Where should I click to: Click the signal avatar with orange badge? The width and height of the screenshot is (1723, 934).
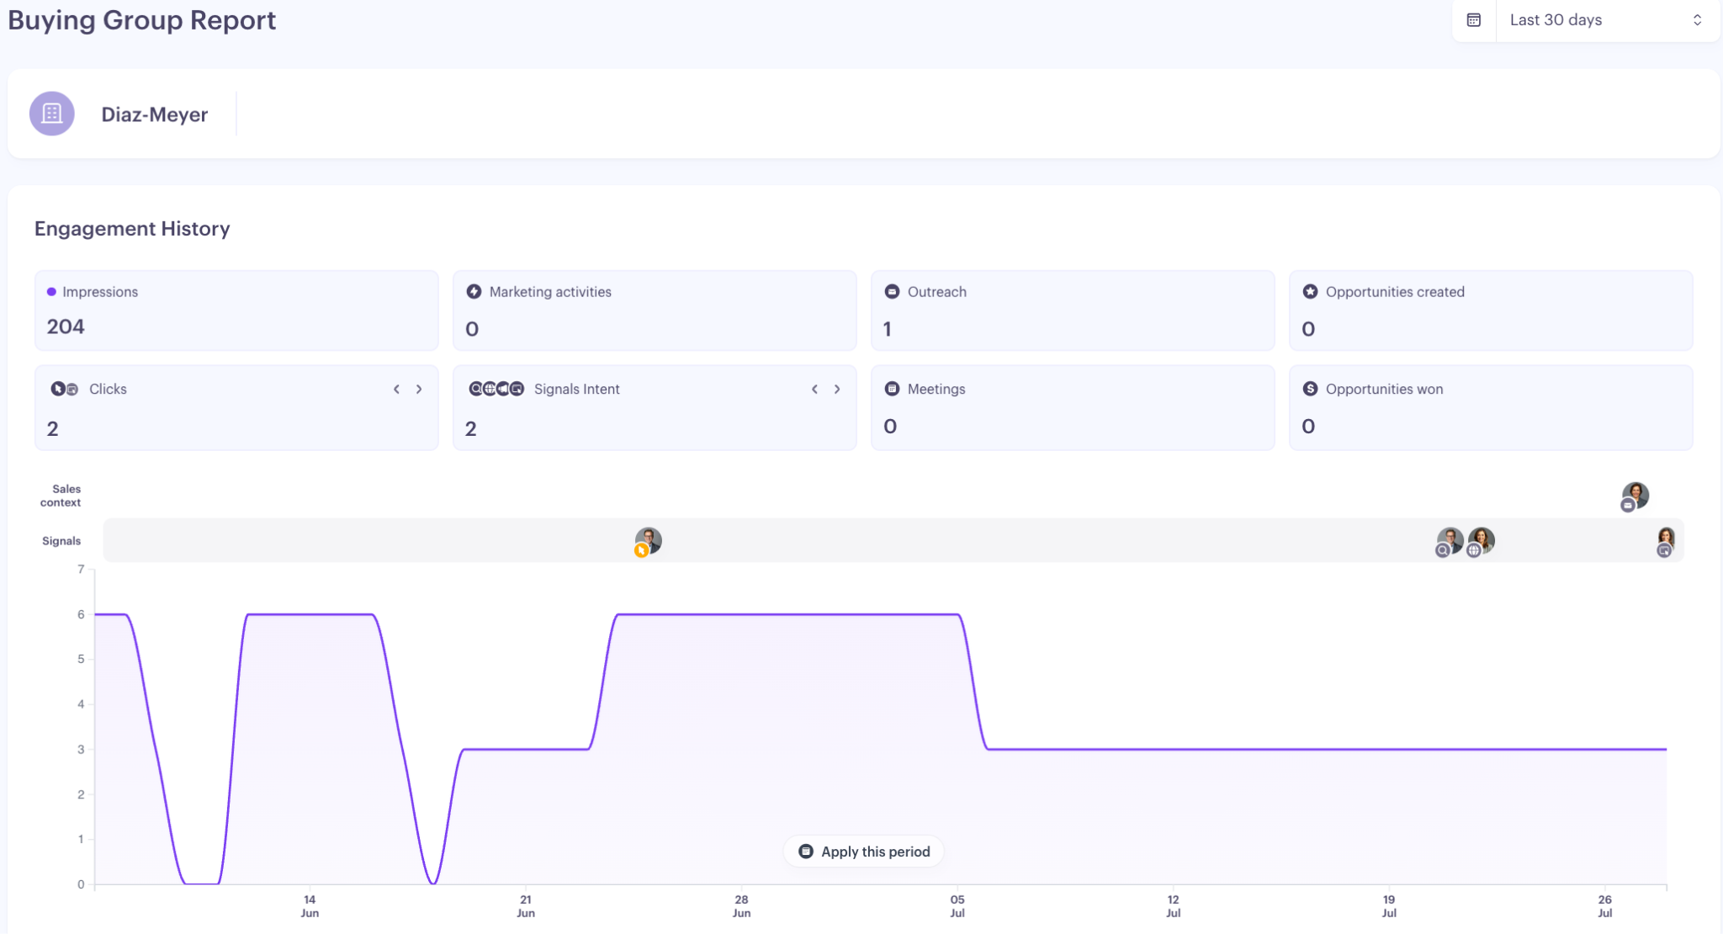[648, 542]
